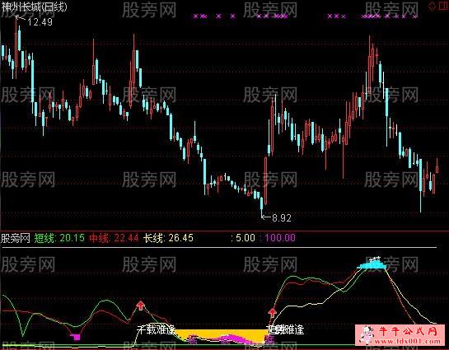Image resolution: width=449 pixels, height=350 pixels.
Task: Select the 短线: 20.15 indicator label
Action: [x=59, y=238]
